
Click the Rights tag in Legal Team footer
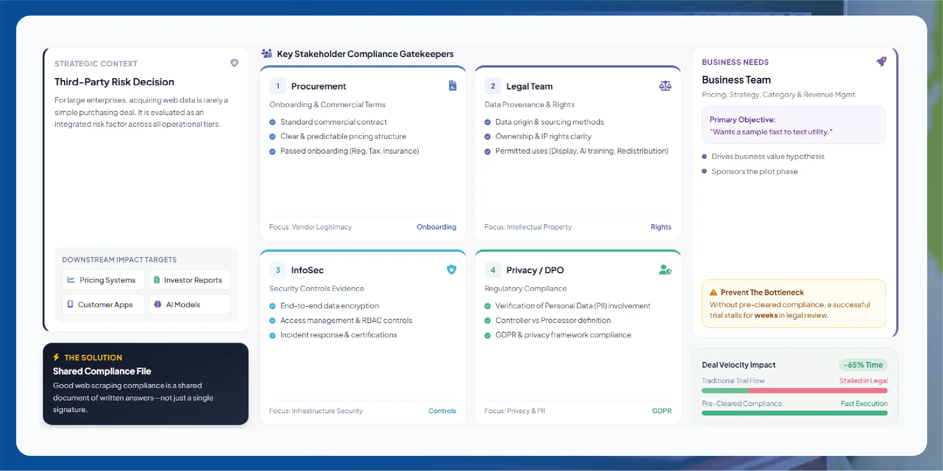661,227
